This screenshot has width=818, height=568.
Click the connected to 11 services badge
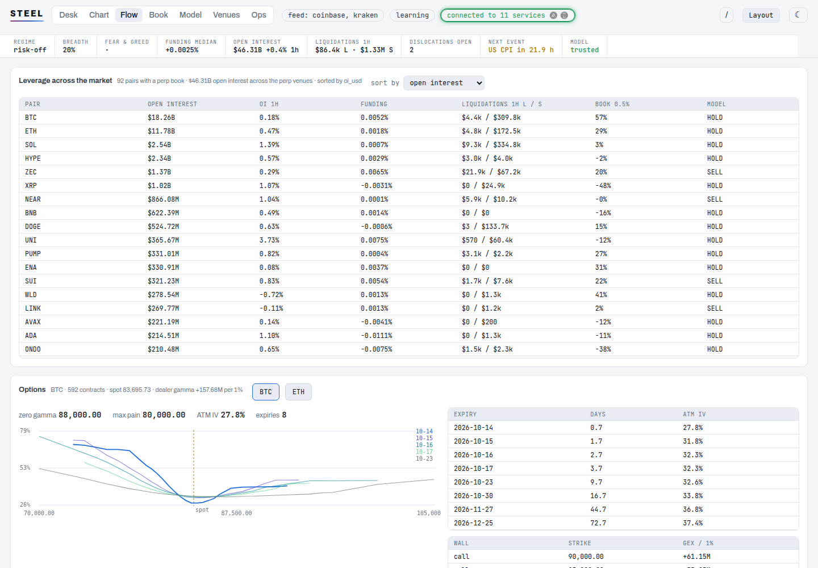click(508, 15)
